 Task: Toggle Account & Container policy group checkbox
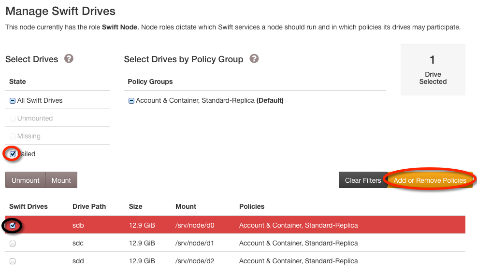(131, 101)
